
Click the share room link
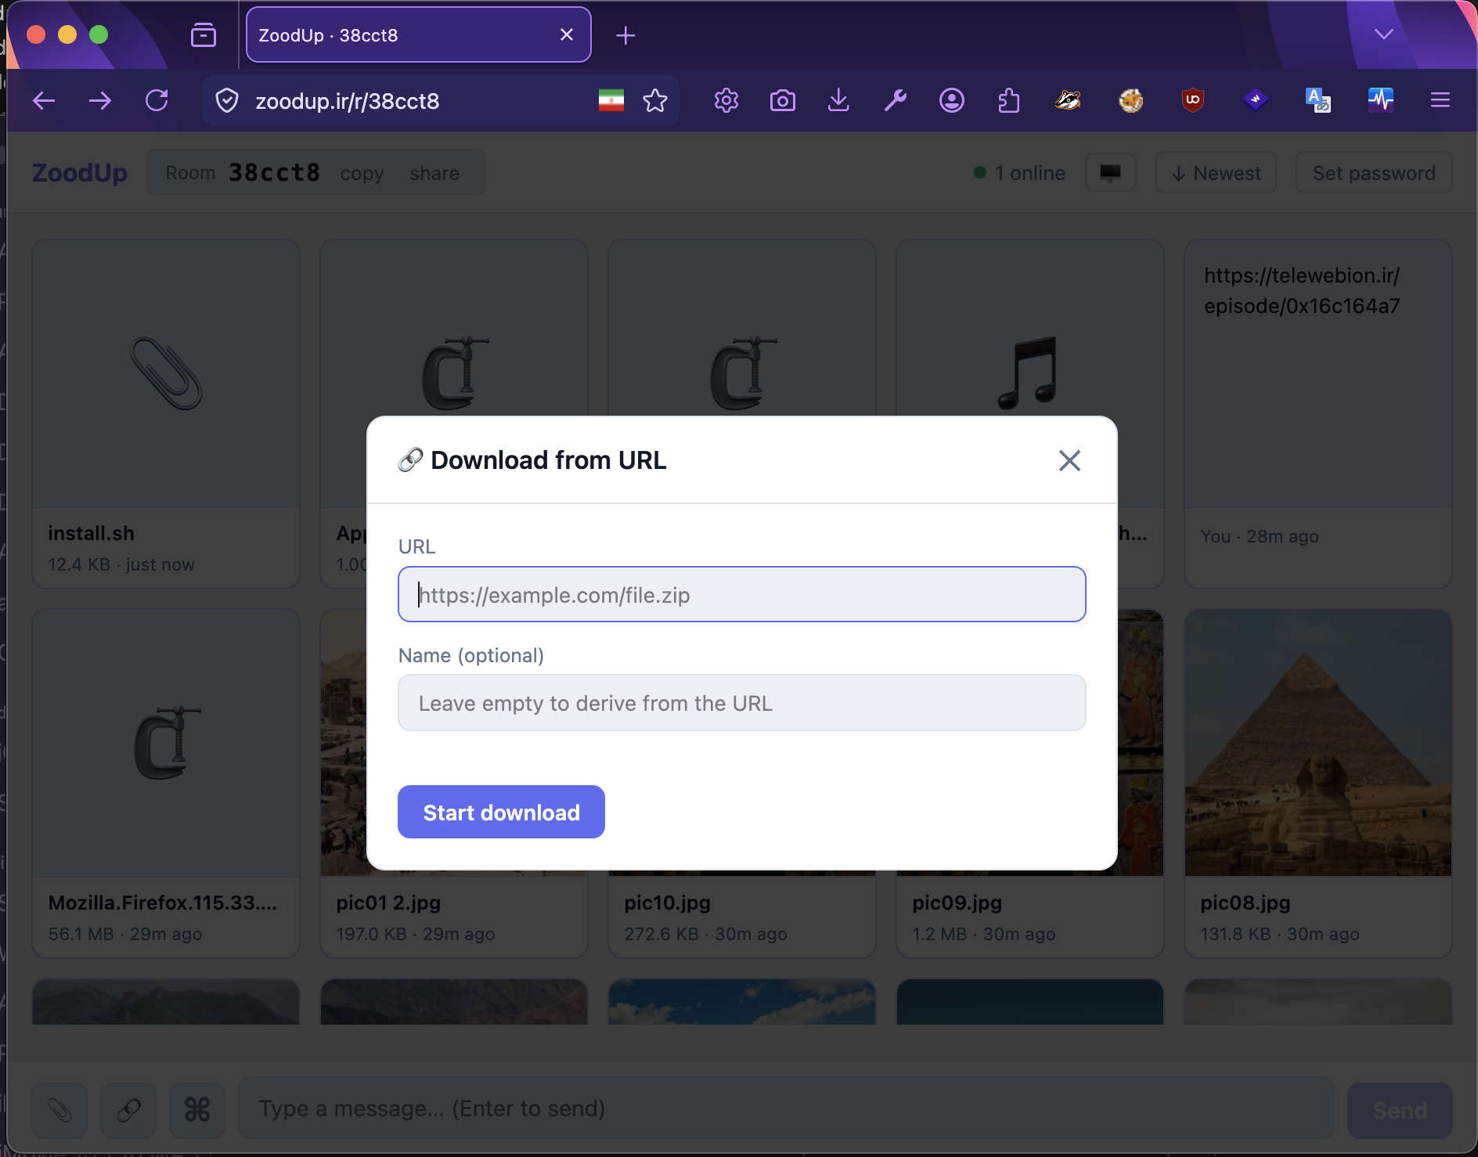pyautogui.click(x=434, y=173)
